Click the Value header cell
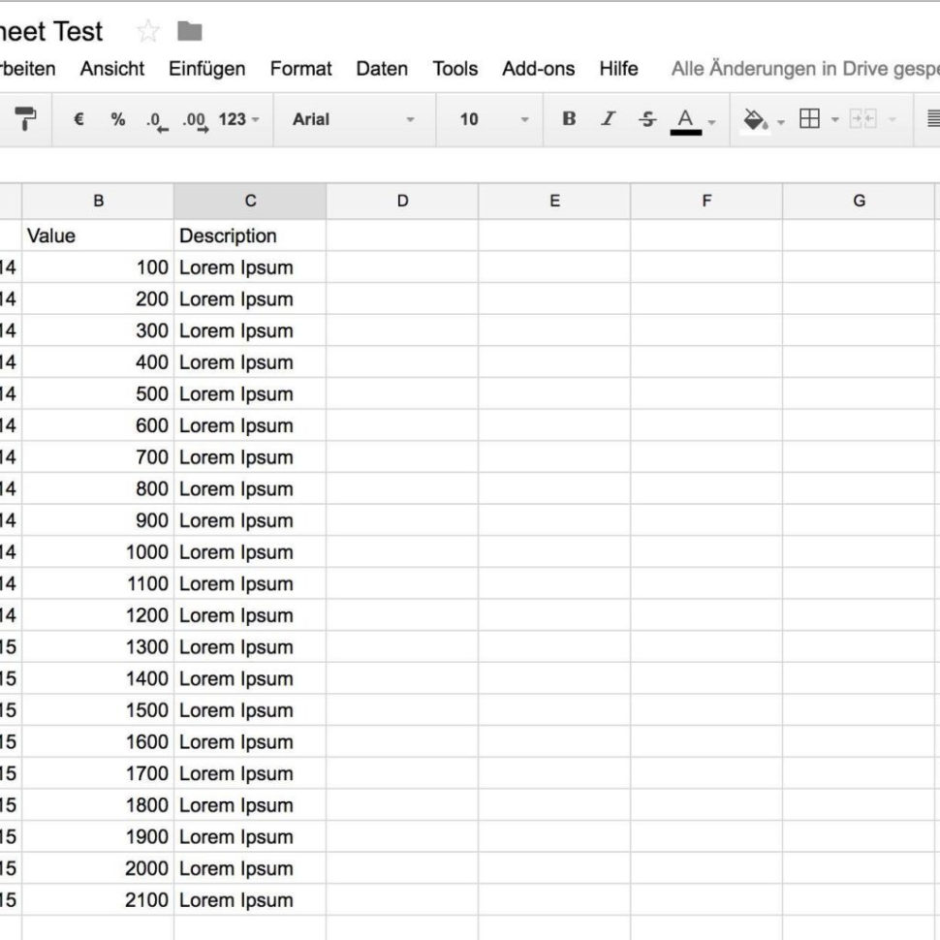 [98, 235]
